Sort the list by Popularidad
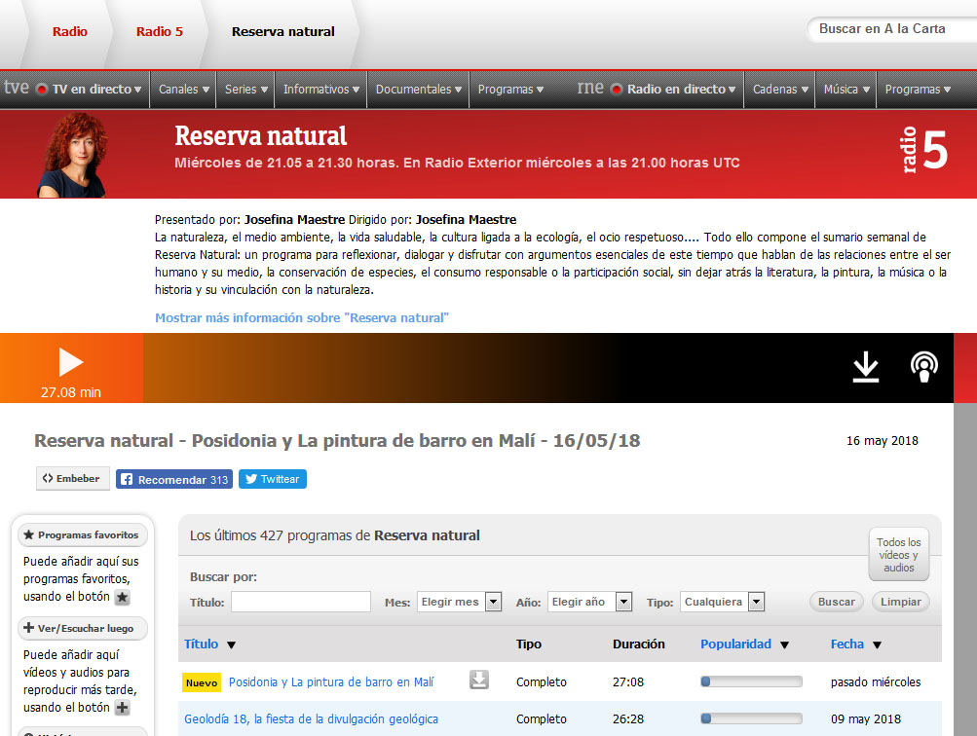 click(x=744, y=644)
